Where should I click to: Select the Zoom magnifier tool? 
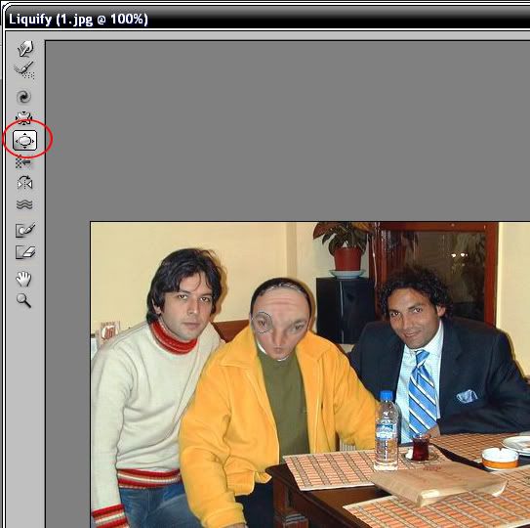click(23, 300)
